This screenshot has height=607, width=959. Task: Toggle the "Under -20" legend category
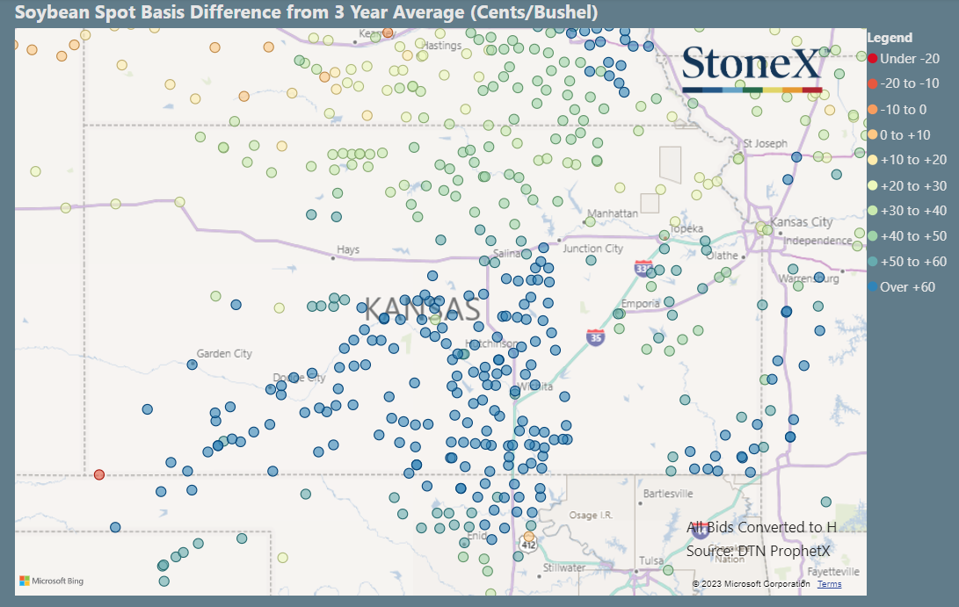[x=897, y=58]
